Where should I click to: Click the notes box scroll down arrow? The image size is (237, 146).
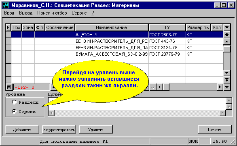click(229, 107)
